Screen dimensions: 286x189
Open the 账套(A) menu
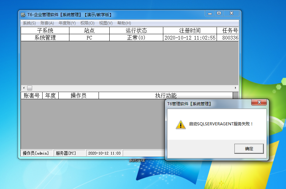(47, 23)
